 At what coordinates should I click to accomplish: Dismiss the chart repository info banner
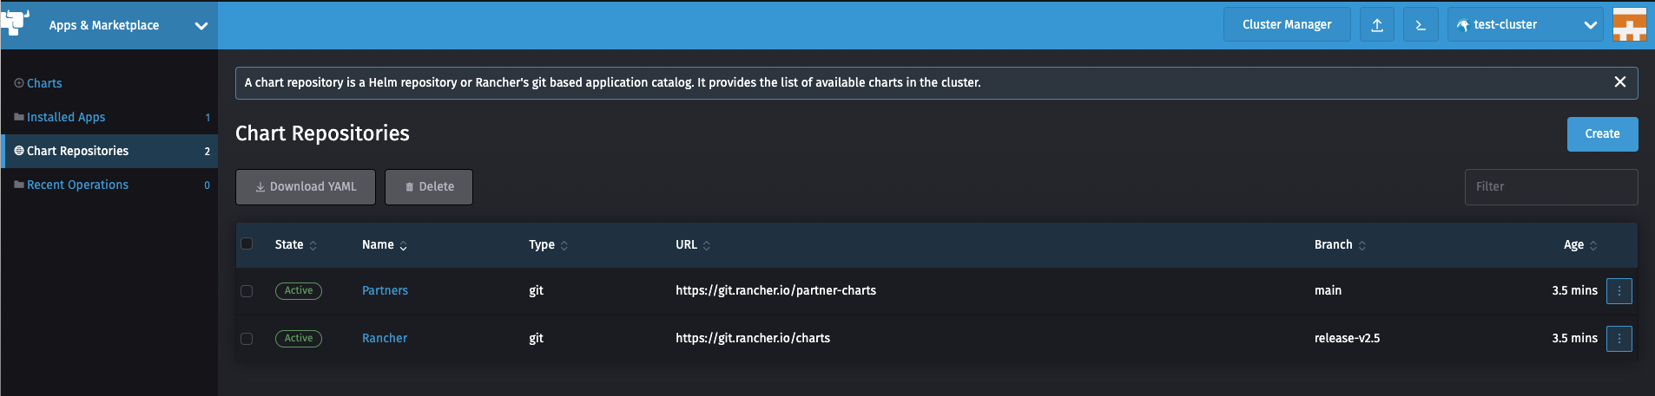tap(1619, 82)
